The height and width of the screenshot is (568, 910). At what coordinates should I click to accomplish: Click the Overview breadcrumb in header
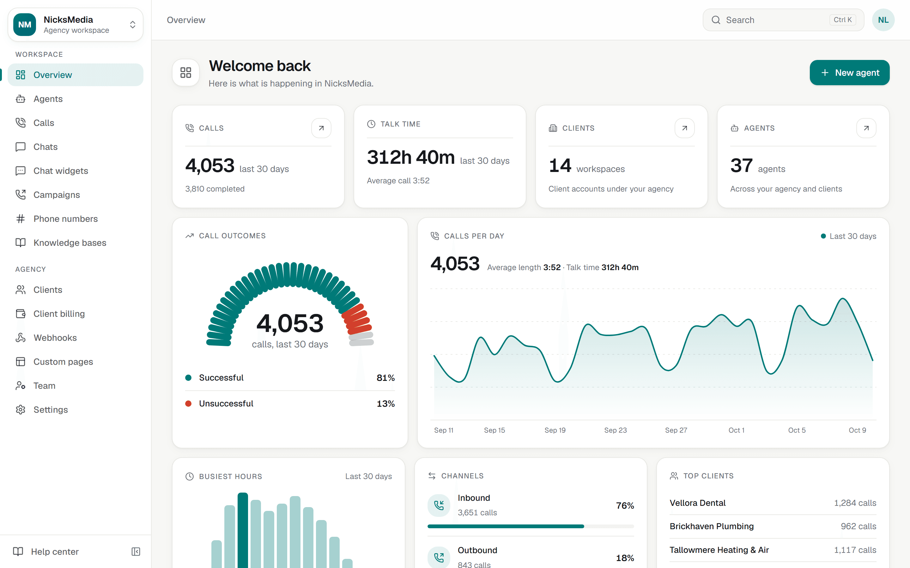coord(186,20)
